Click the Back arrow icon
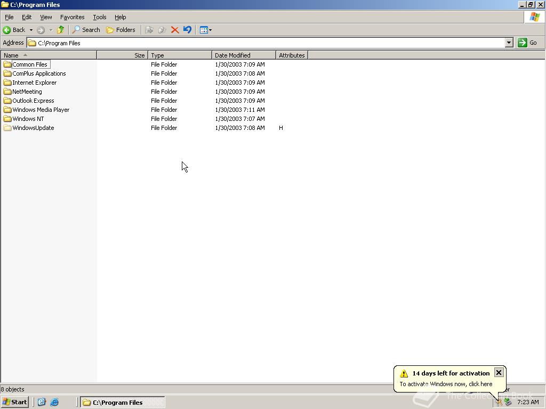The width and height of the screenshot is (546, 409). 6,30
